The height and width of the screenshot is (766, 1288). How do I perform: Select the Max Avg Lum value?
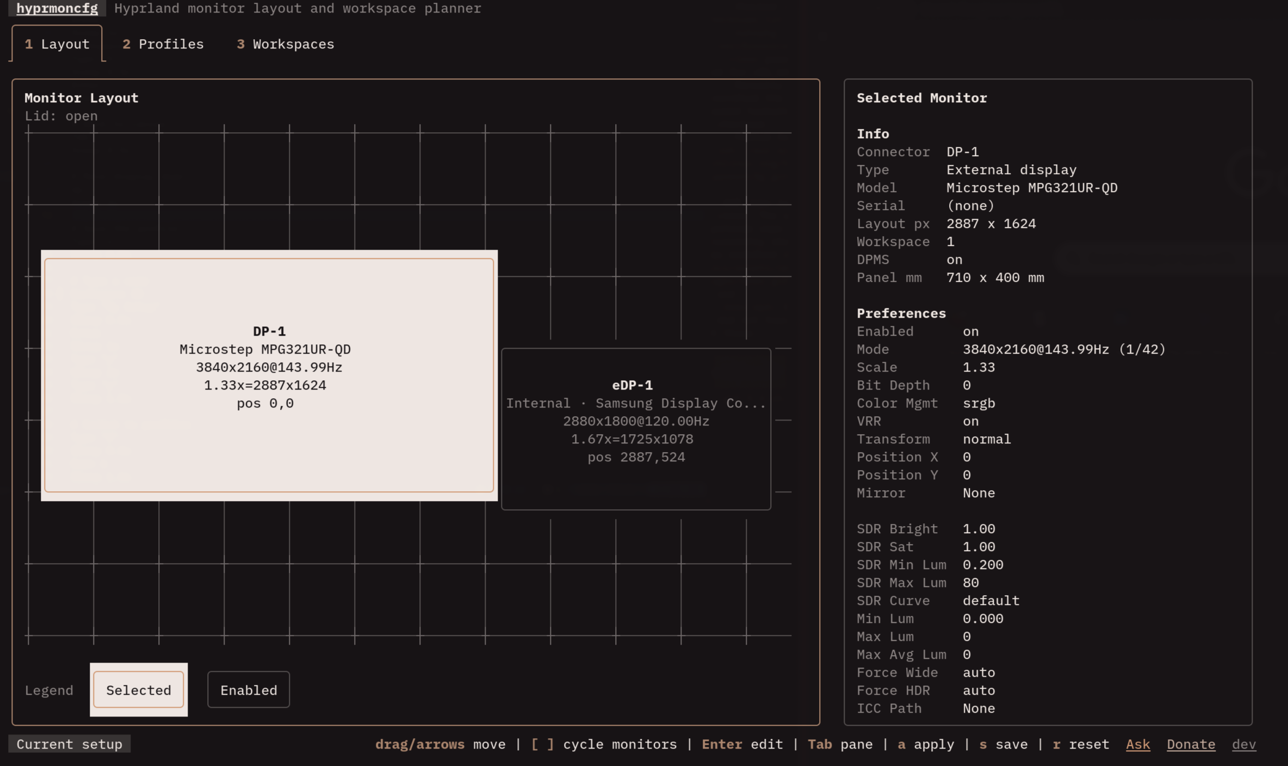point(967,654)
